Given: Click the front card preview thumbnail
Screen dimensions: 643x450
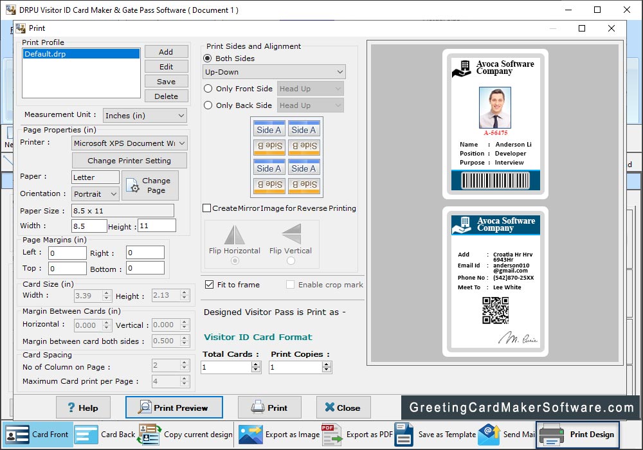Looking at the screenshot, I should tap(495, 124).
